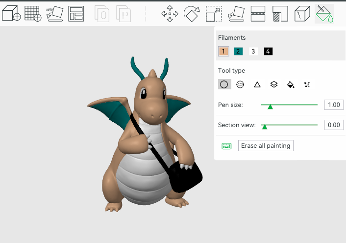Click the Arrange all objects icon
Image resolution: width=346 pixels, height=243 pixels.
point(76,13)
